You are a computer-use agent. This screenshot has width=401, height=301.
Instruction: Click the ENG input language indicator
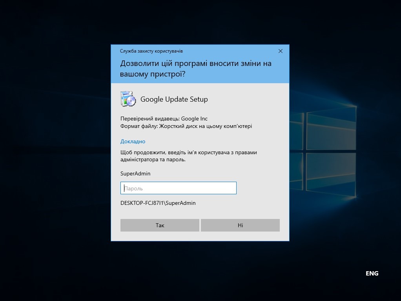pyautogui.click(x=372, y=274)
